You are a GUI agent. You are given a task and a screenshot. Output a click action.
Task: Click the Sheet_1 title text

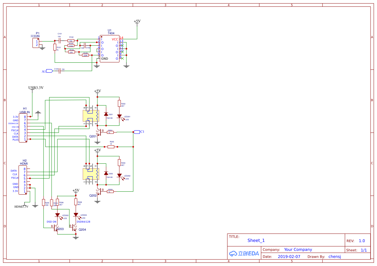click(x=256, y=240)
